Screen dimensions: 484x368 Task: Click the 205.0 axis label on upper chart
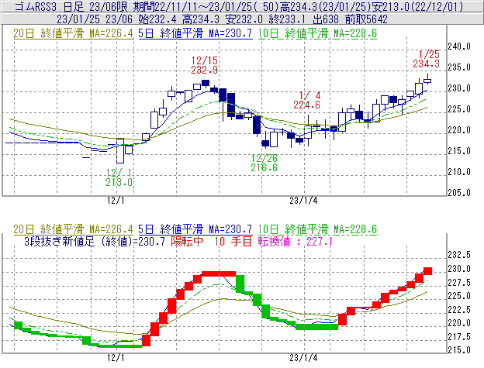pos(459,193)
